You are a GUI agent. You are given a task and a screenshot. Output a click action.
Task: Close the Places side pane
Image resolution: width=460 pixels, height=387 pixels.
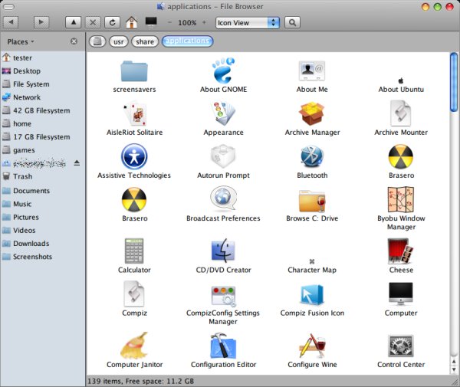click(74, 41)
